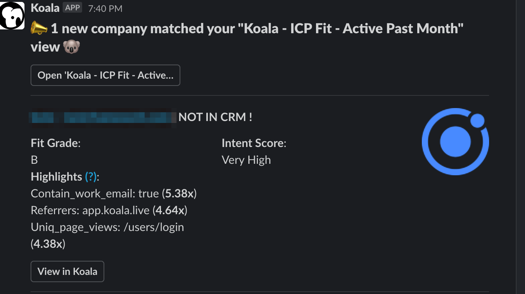Image resolution: width=525 pixels, height=294 pixels.
Task: Click the megaphone emoji in the message
Action: pyautogui.click(x=39, y=28)
